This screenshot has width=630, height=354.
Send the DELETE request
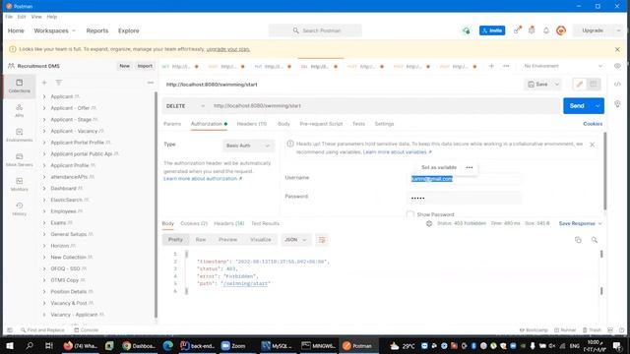(x=577, y=106)
